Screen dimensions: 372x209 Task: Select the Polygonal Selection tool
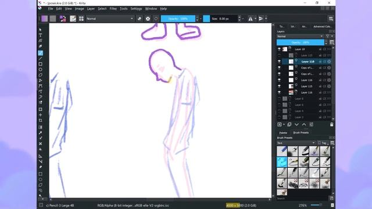coord(40,185)
